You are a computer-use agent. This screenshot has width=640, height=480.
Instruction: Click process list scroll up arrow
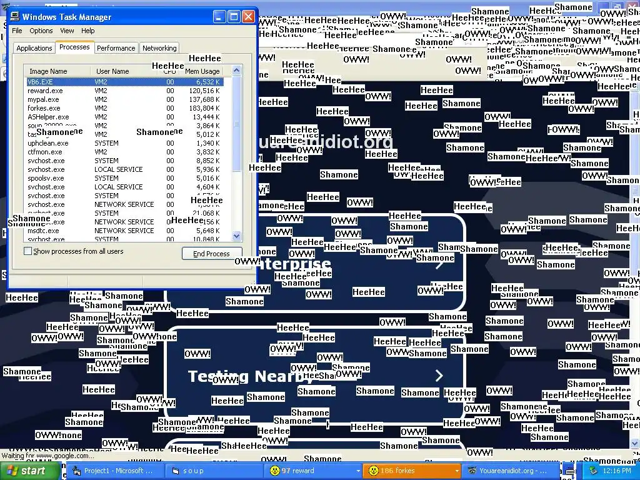[236, 70]
